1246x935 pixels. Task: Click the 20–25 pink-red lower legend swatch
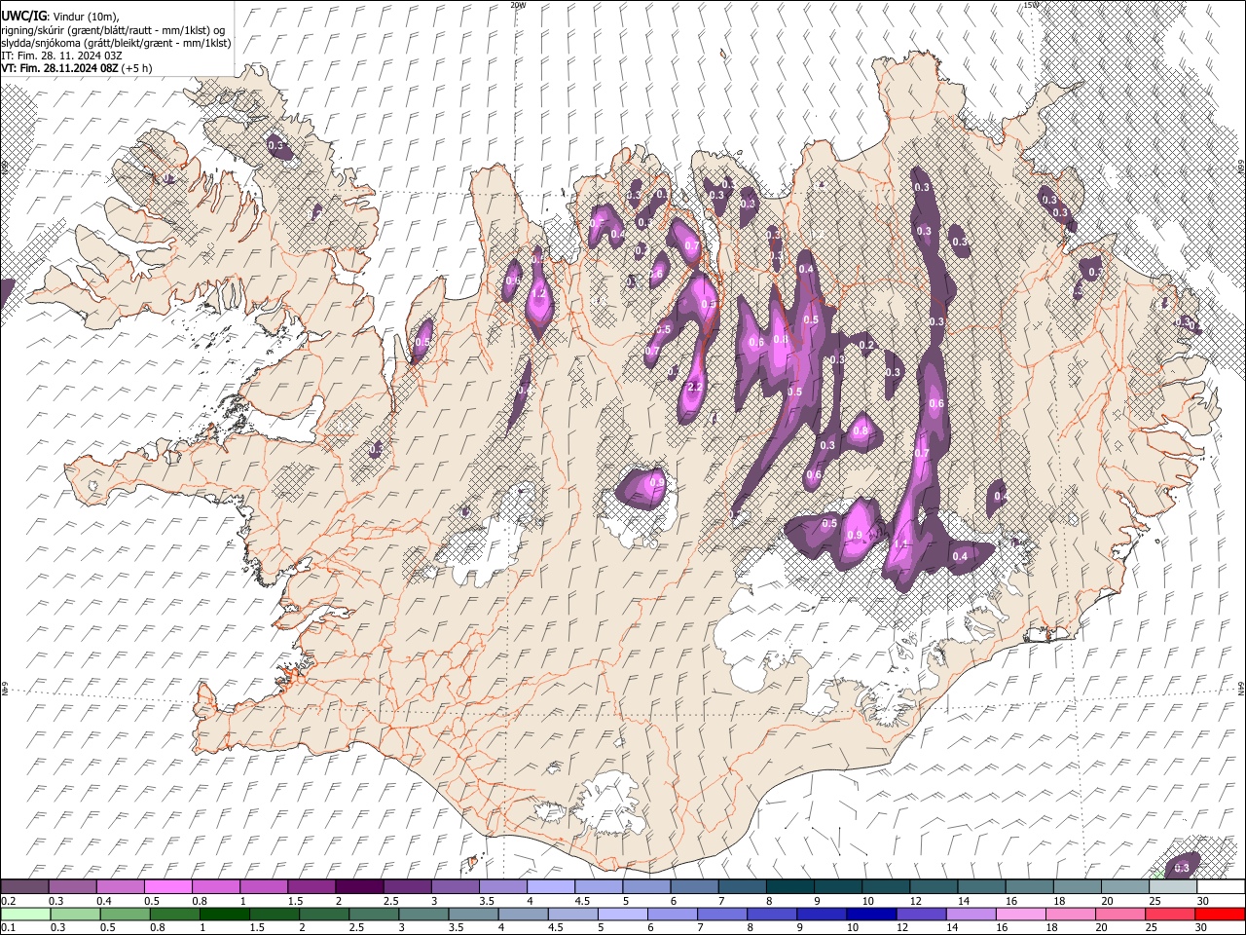click(x=1120, y=914)
